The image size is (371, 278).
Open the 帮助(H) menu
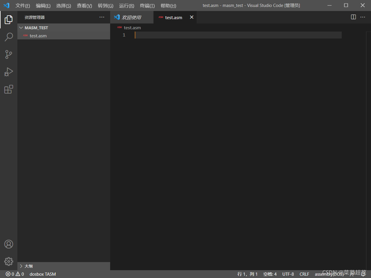pyautogui.click(x=168, y=6)
